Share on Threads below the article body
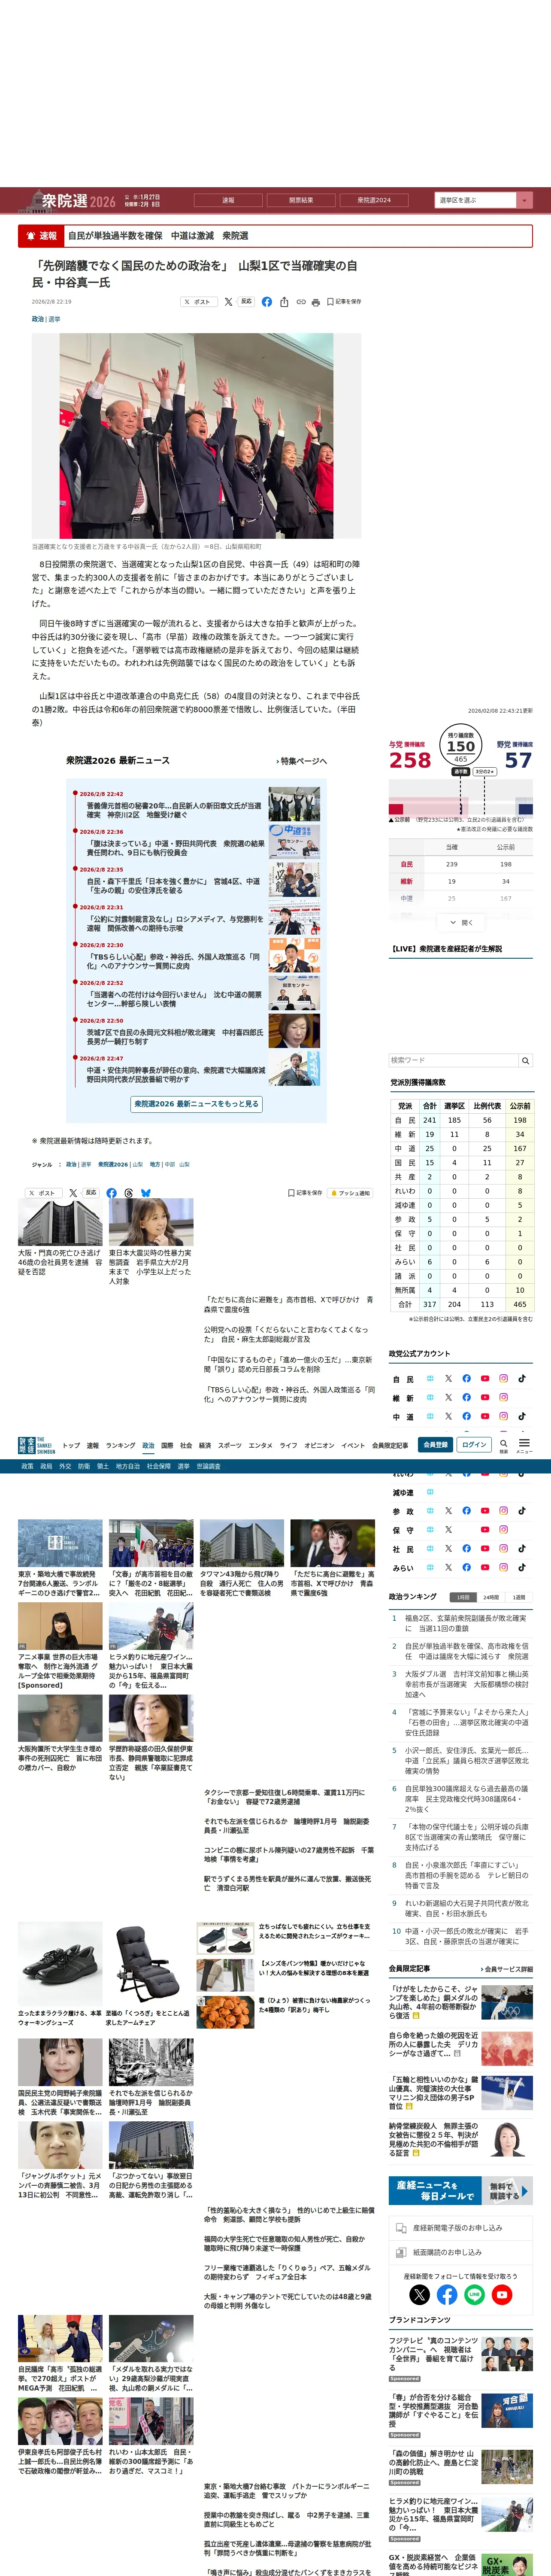This screenshot has width=551, height=2576. [x=129, y=1193]
